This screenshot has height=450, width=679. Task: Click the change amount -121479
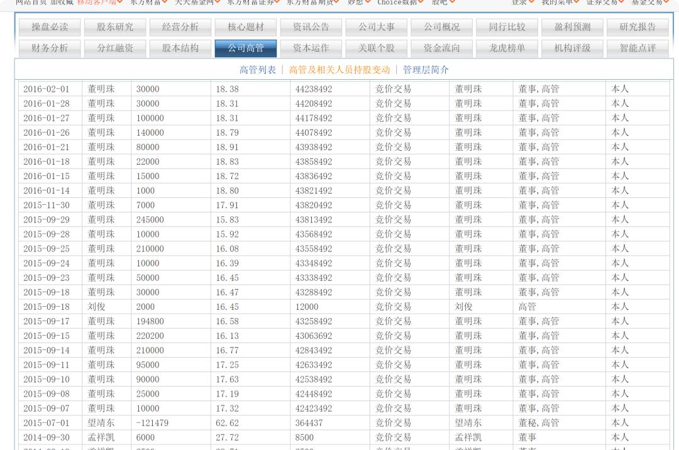[152, 423]
